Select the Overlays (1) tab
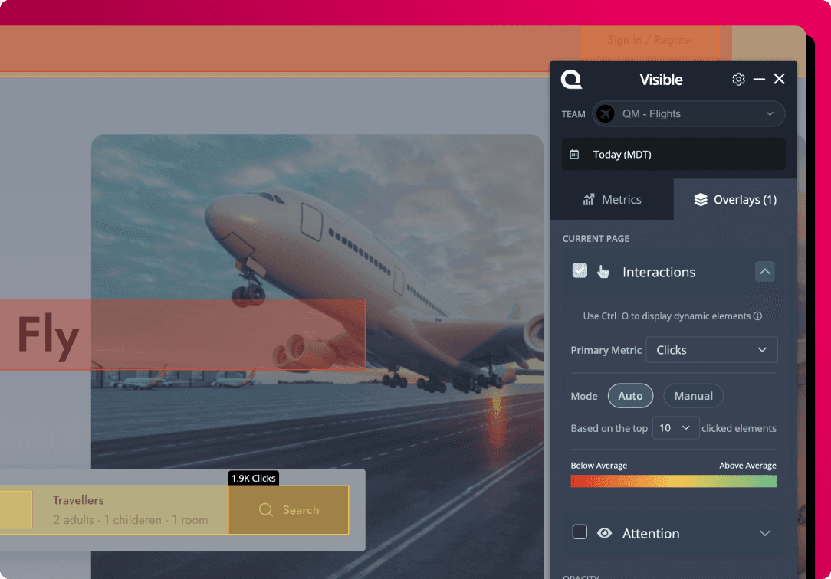The width and height of the screenshot is (831, 579). 734,200
